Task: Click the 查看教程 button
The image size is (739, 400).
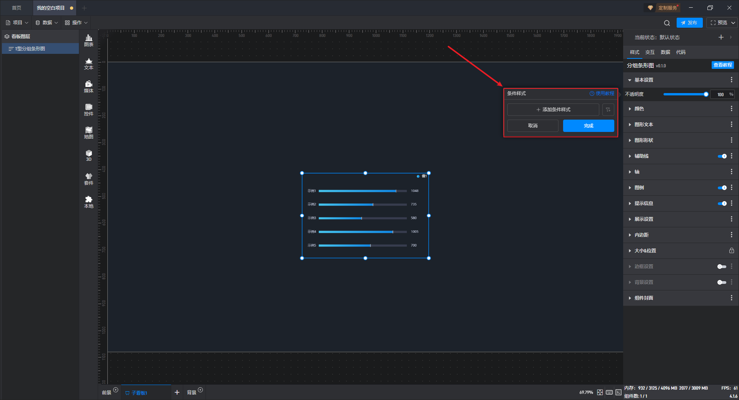Action: pos(723,65)
